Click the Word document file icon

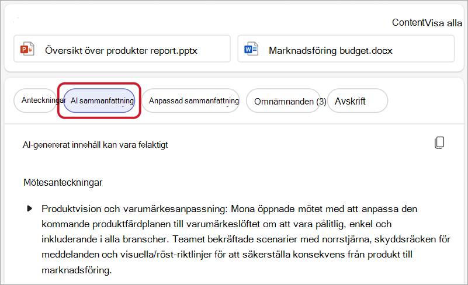[251, 49]
